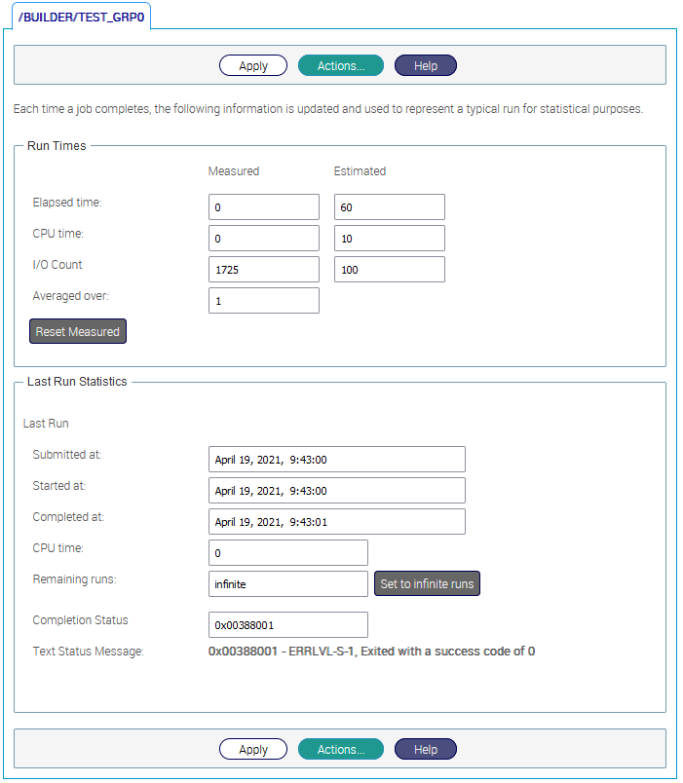Viewport: 683px width, 783px height.
Task: Click the Completed at date field
Action: [x=336, y=522]
